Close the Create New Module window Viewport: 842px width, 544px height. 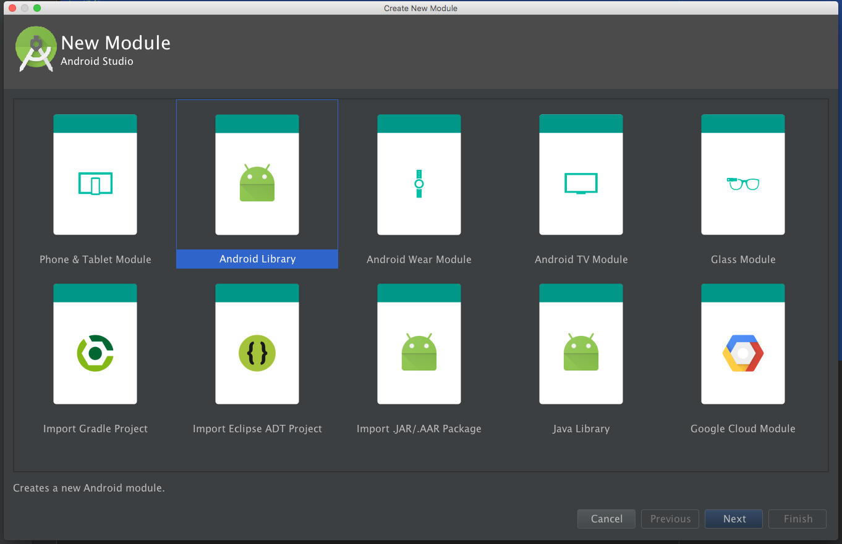tap(12, 8)
